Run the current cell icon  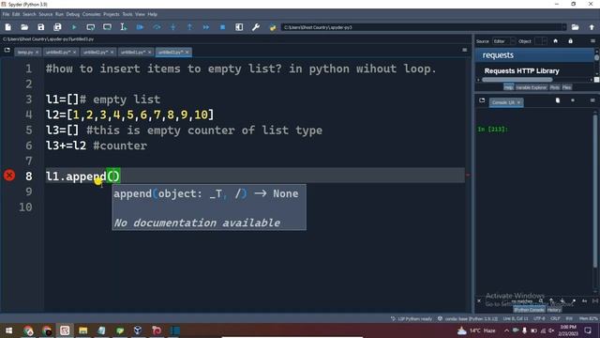(x=91, y=27)
